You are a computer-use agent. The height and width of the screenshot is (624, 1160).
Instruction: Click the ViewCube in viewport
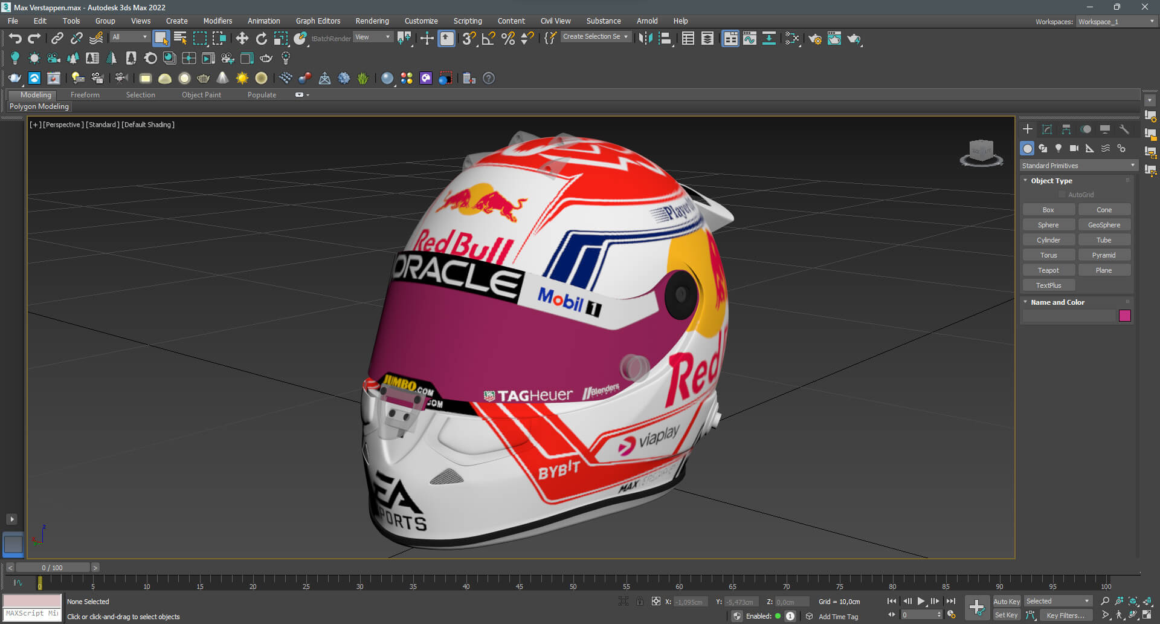981,152
